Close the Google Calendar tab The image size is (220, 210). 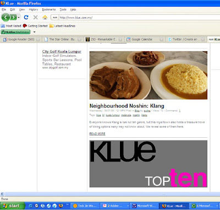[x=161, y=40]
